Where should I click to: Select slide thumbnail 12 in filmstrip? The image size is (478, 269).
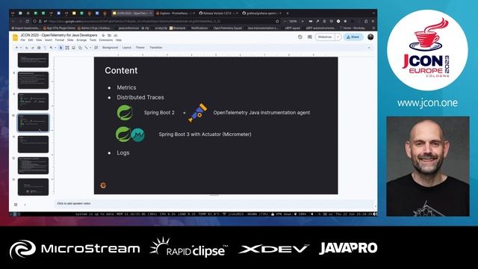point(33,166)
